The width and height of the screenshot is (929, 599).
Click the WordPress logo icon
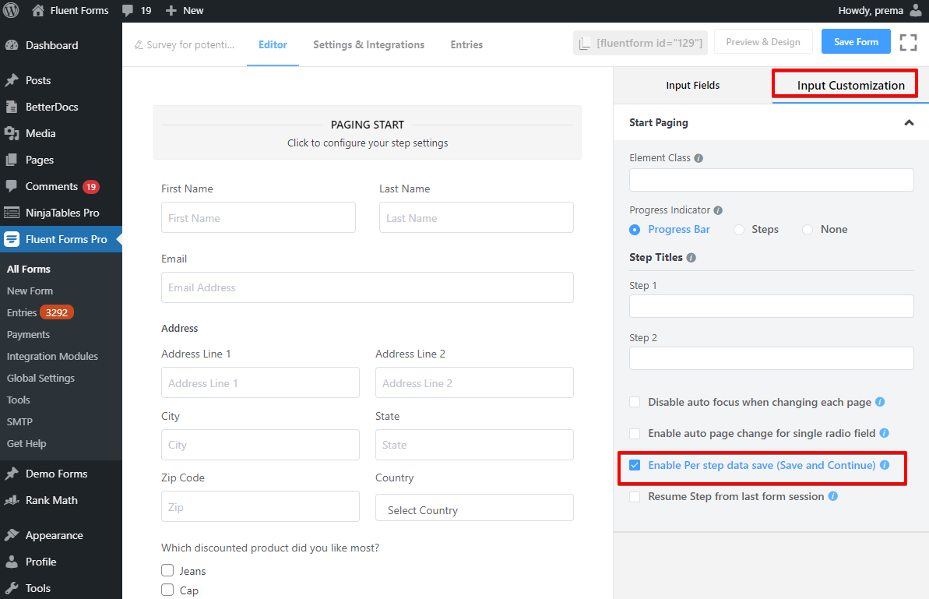coord(11,10)
